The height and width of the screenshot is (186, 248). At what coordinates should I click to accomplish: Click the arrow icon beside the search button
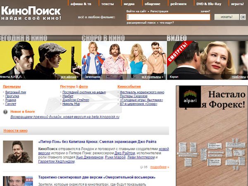pos(243,17)
